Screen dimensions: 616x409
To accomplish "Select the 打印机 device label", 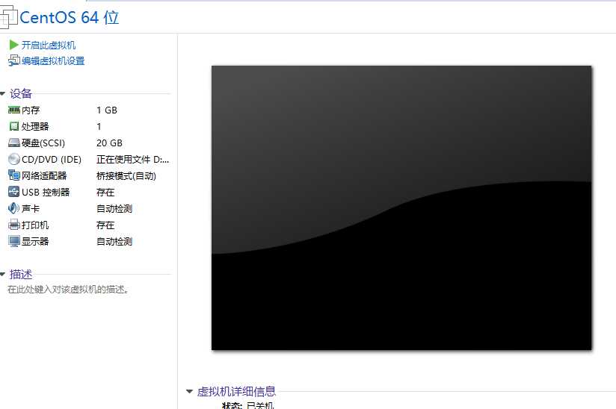I will (35, 225).
